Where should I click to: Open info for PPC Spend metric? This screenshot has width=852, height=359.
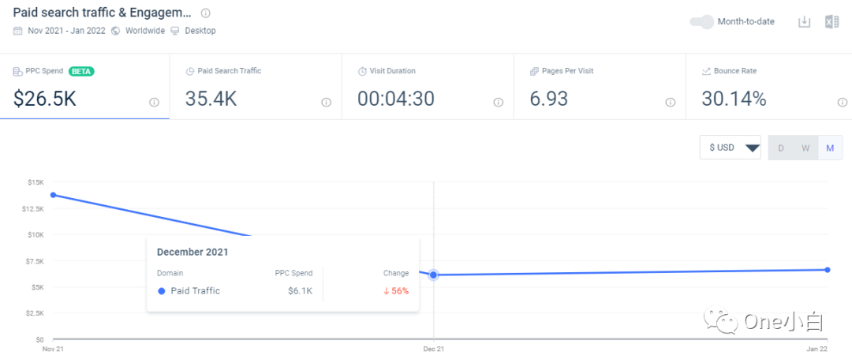[x=155, y=102]
